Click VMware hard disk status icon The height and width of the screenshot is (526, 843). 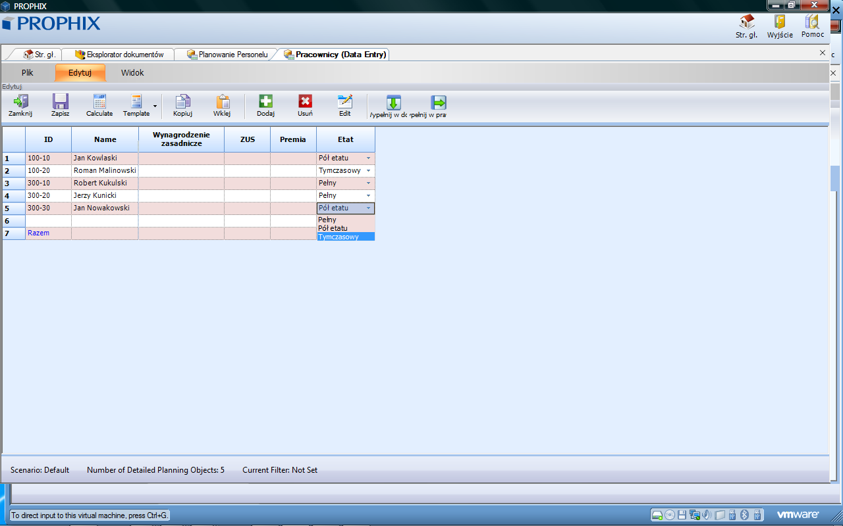click(x=657, y=515)
